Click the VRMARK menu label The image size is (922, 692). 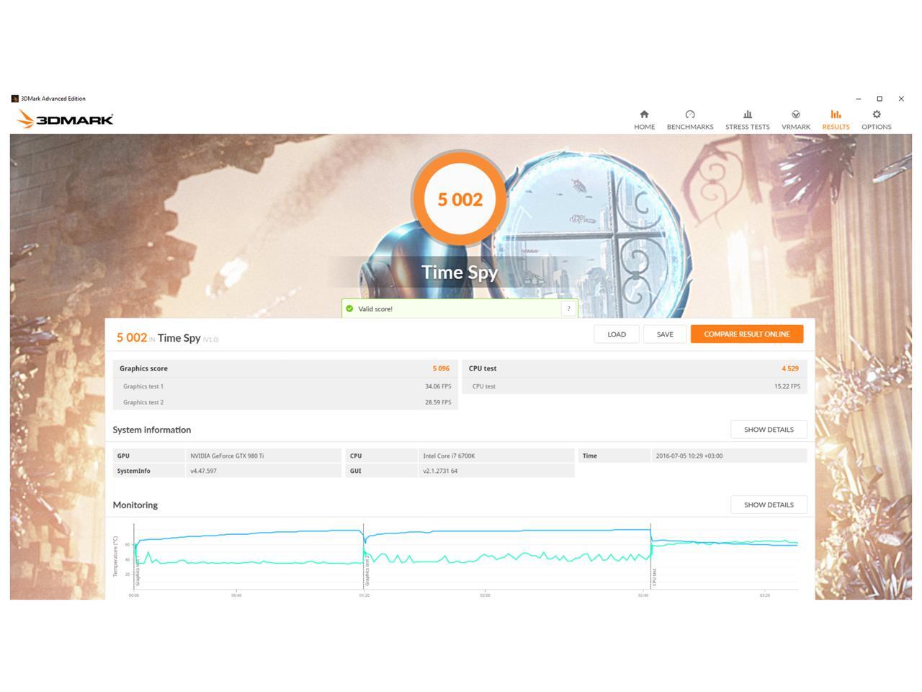pos(796,127)
